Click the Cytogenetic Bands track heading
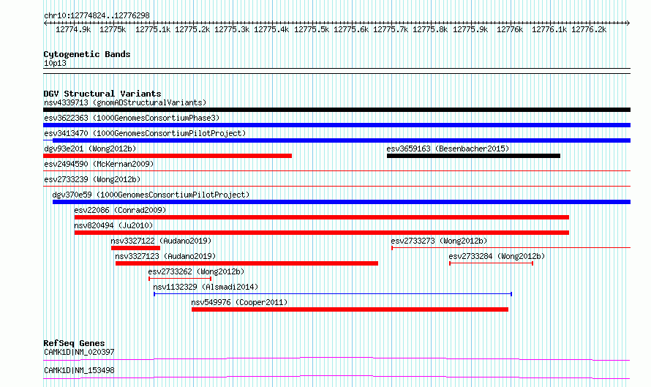Screen dimensions: 651x387 87,54
